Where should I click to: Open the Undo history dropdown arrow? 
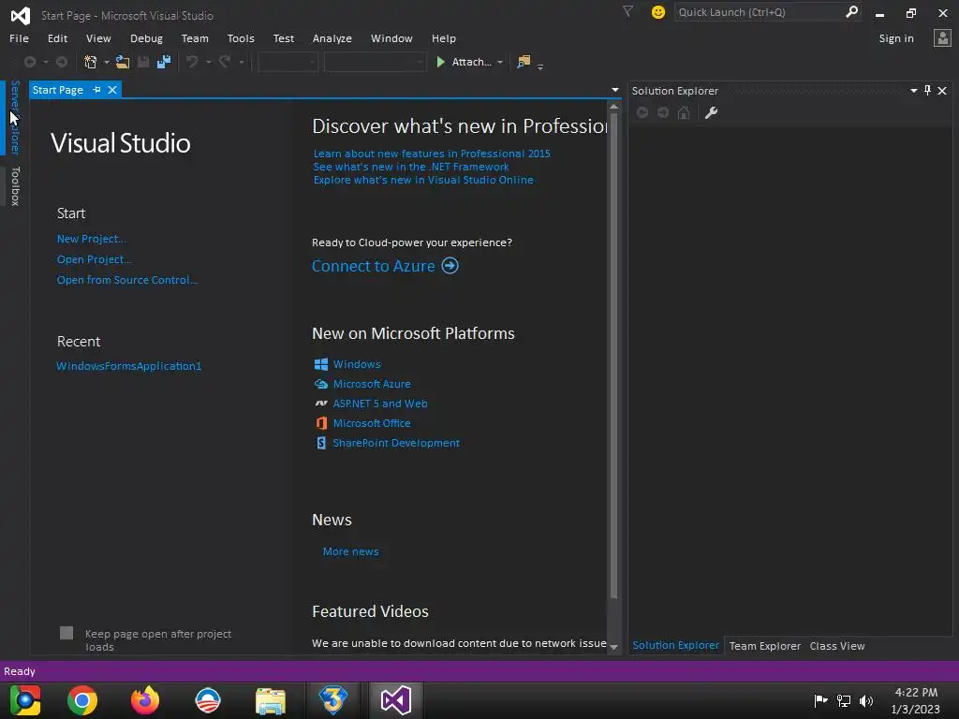click(209, 62)
